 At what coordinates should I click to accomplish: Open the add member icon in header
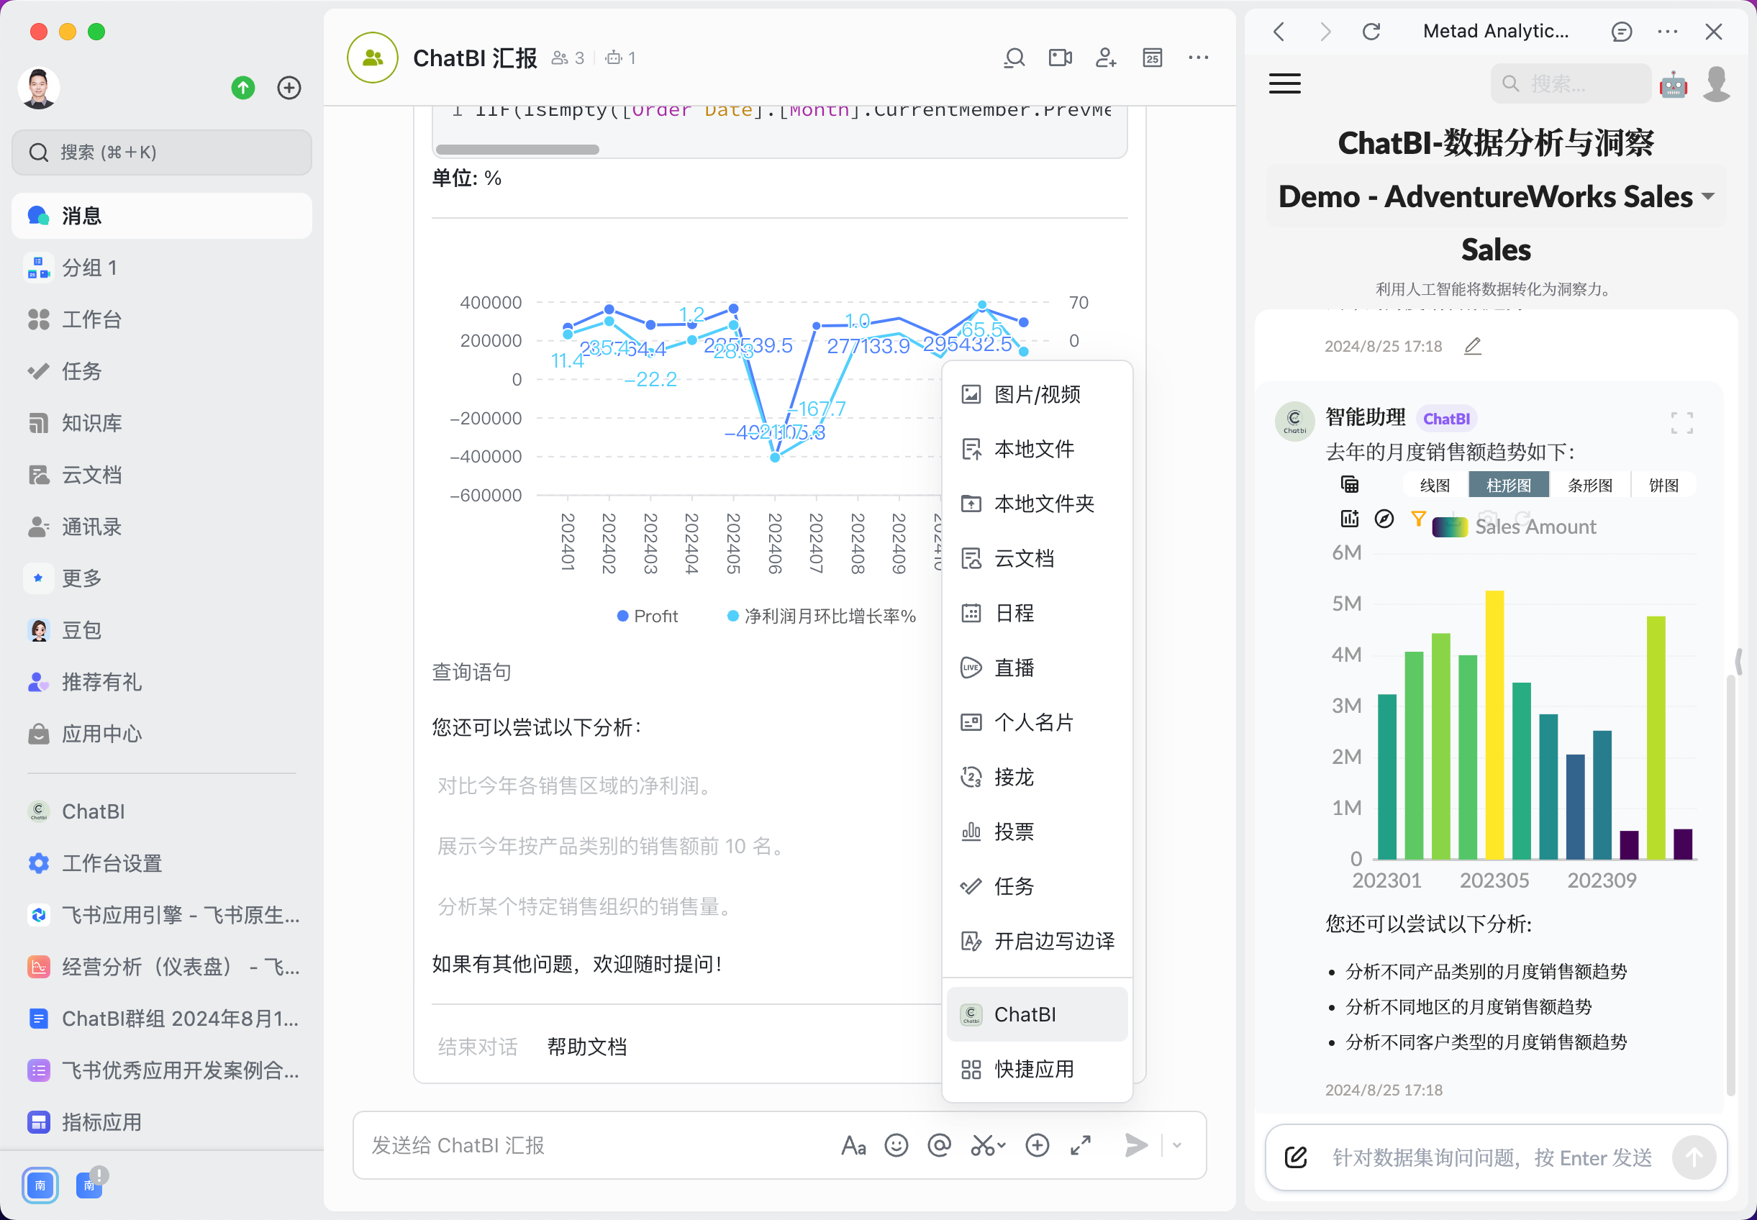[1106, 58]
